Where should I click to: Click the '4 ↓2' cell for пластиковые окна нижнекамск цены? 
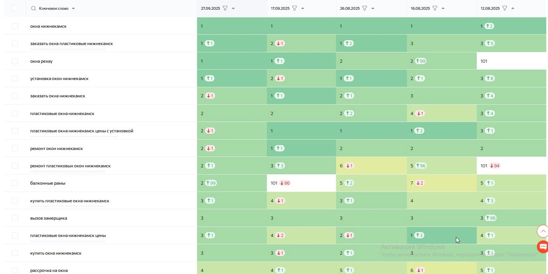(301, 235)
